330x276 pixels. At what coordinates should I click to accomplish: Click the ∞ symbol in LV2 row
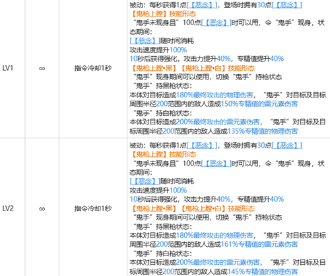pyautogui.click(x=42, y=208)
